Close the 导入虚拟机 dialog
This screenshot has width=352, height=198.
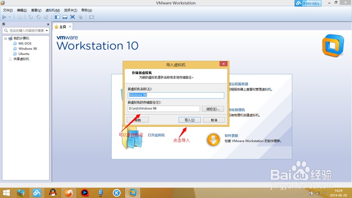[x=224, y=64]
